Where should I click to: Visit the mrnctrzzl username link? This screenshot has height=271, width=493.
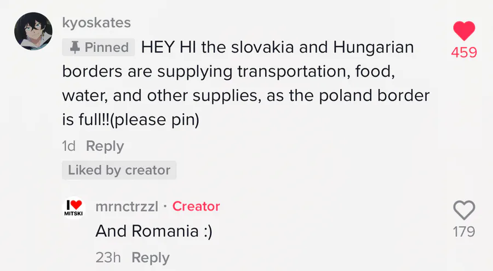pyautogui.click(x=127, y=207)
